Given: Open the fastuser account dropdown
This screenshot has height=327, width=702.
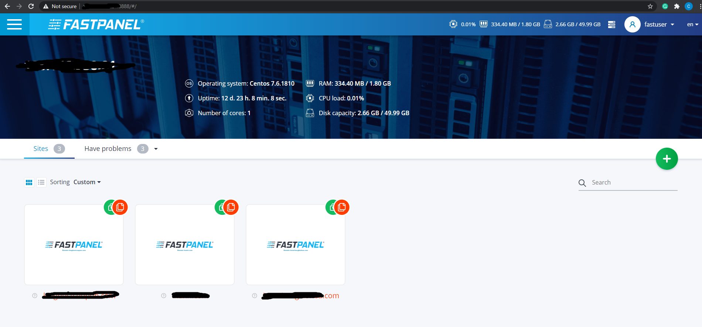Looking at the screenshot, I should click(659, 24).
